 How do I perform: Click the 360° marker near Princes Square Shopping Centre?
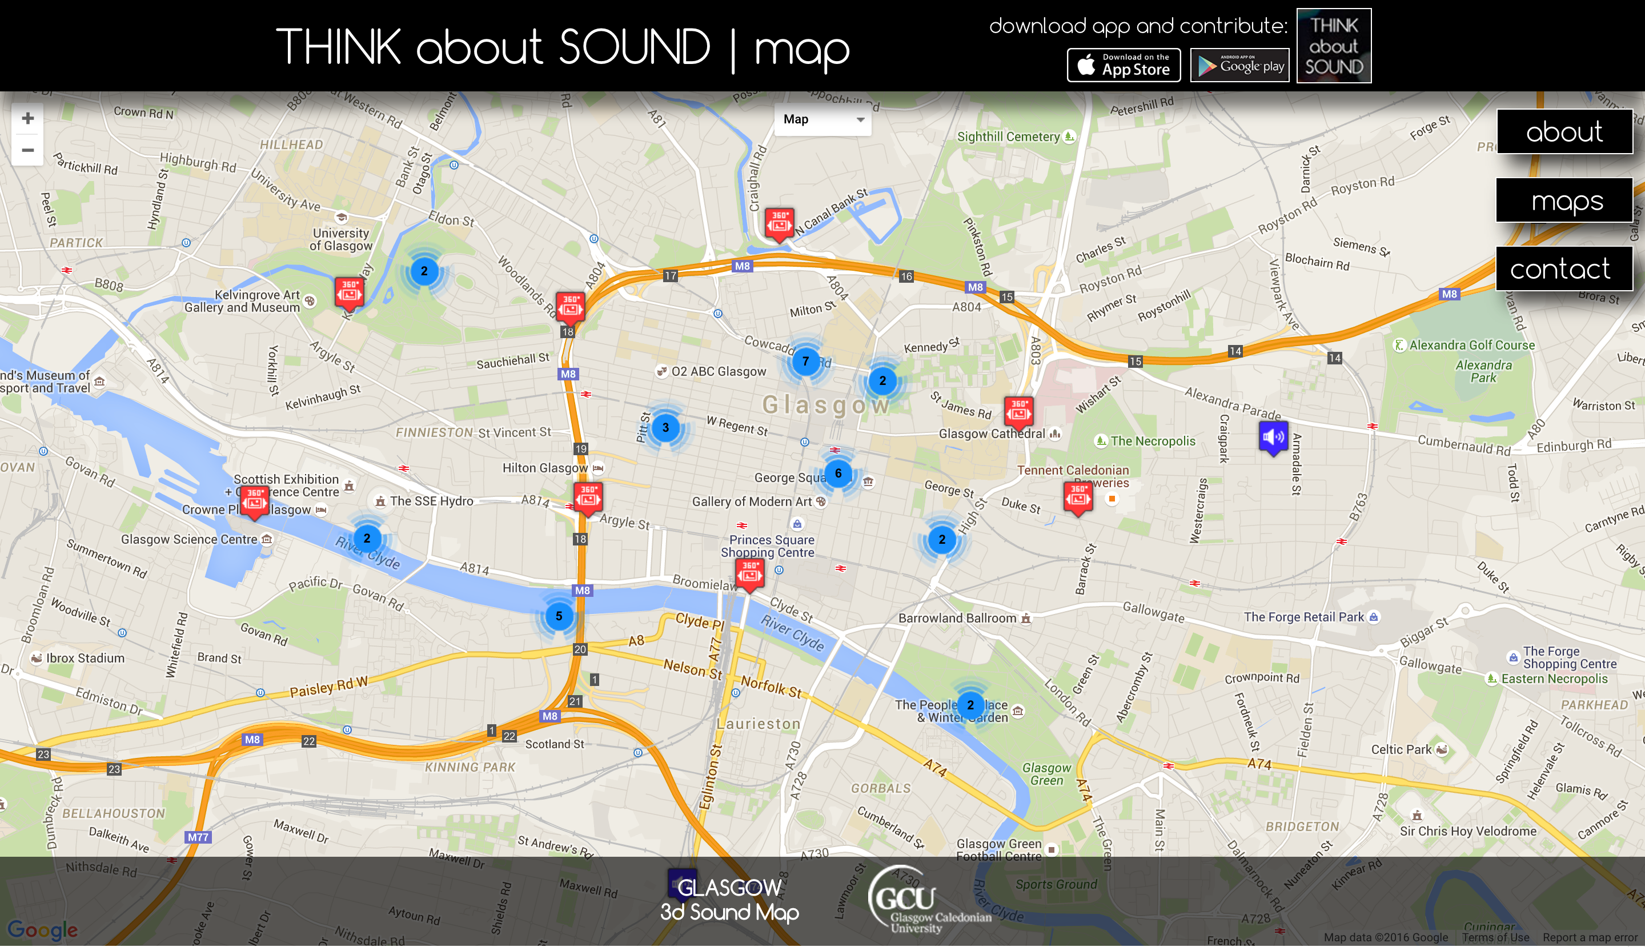click(749, 572)
